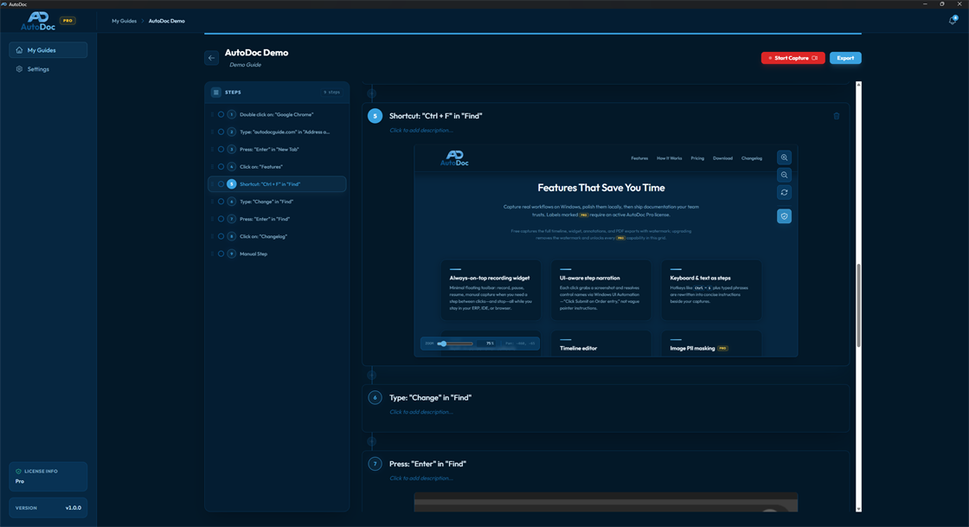The width and height of the screenshot is (969, 527).
Task: Zoom in on the step 5 screenshot
Action: pos(784,157)
